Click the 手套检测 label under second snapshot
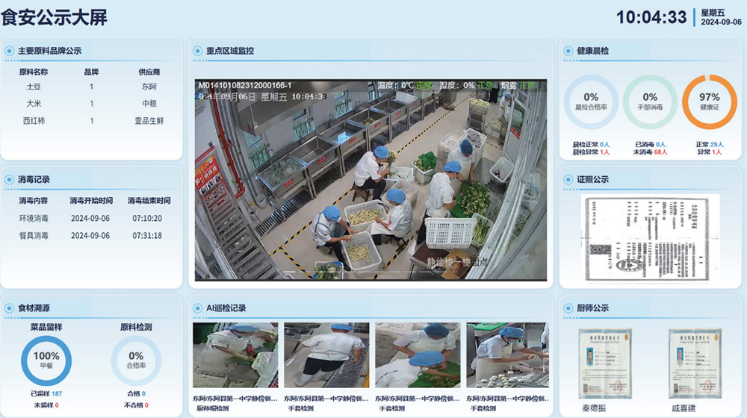This screenshot has height=418, width=747. click(300, 408)
